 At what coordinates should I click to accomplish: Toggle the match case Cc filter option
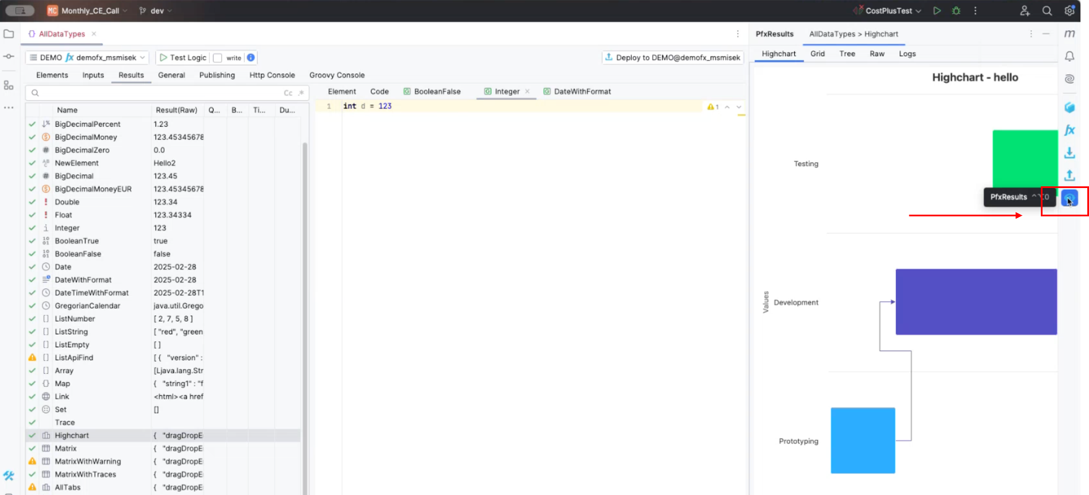coord(288,93)
